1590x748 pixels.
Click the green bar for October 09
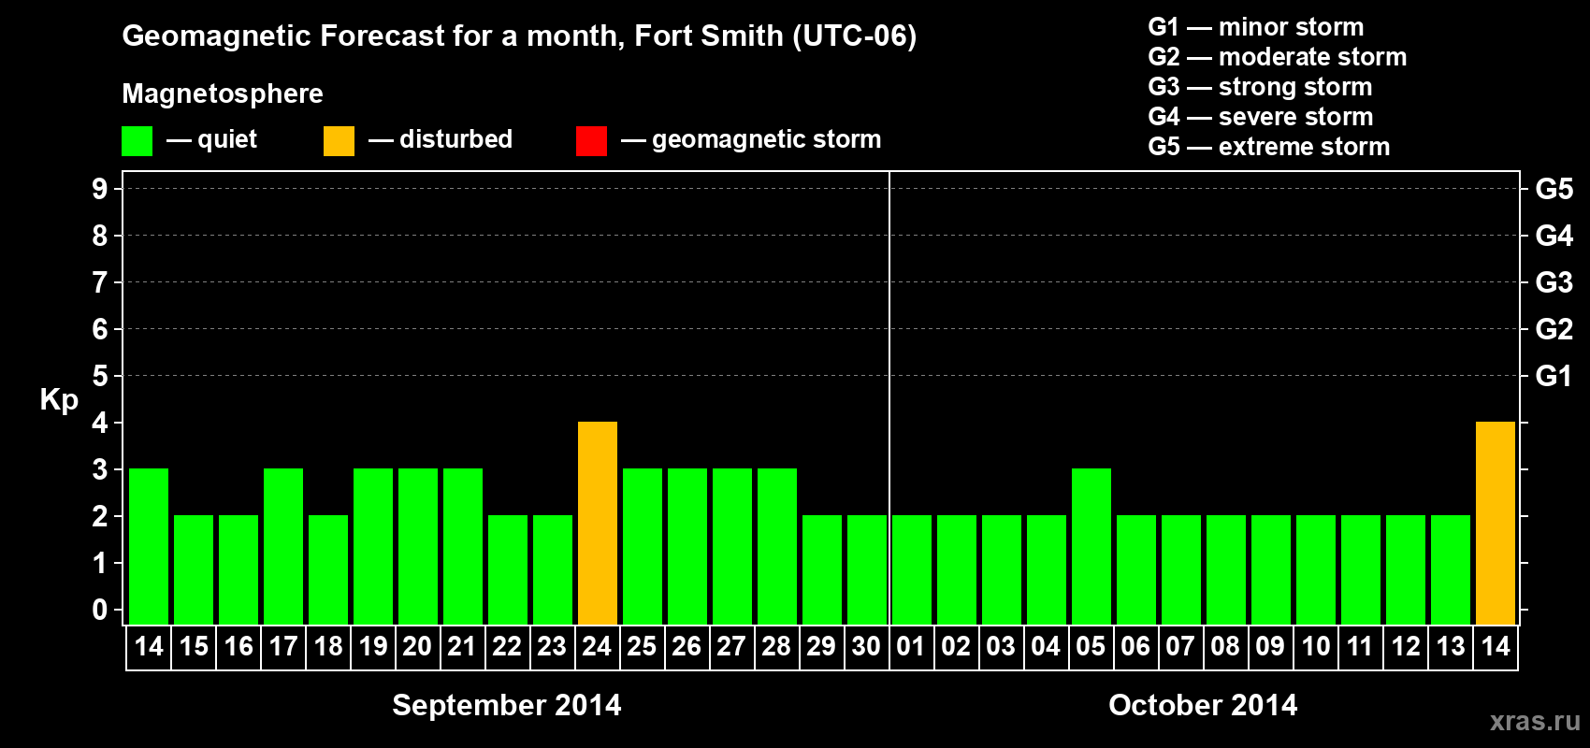pos(1271,570)
